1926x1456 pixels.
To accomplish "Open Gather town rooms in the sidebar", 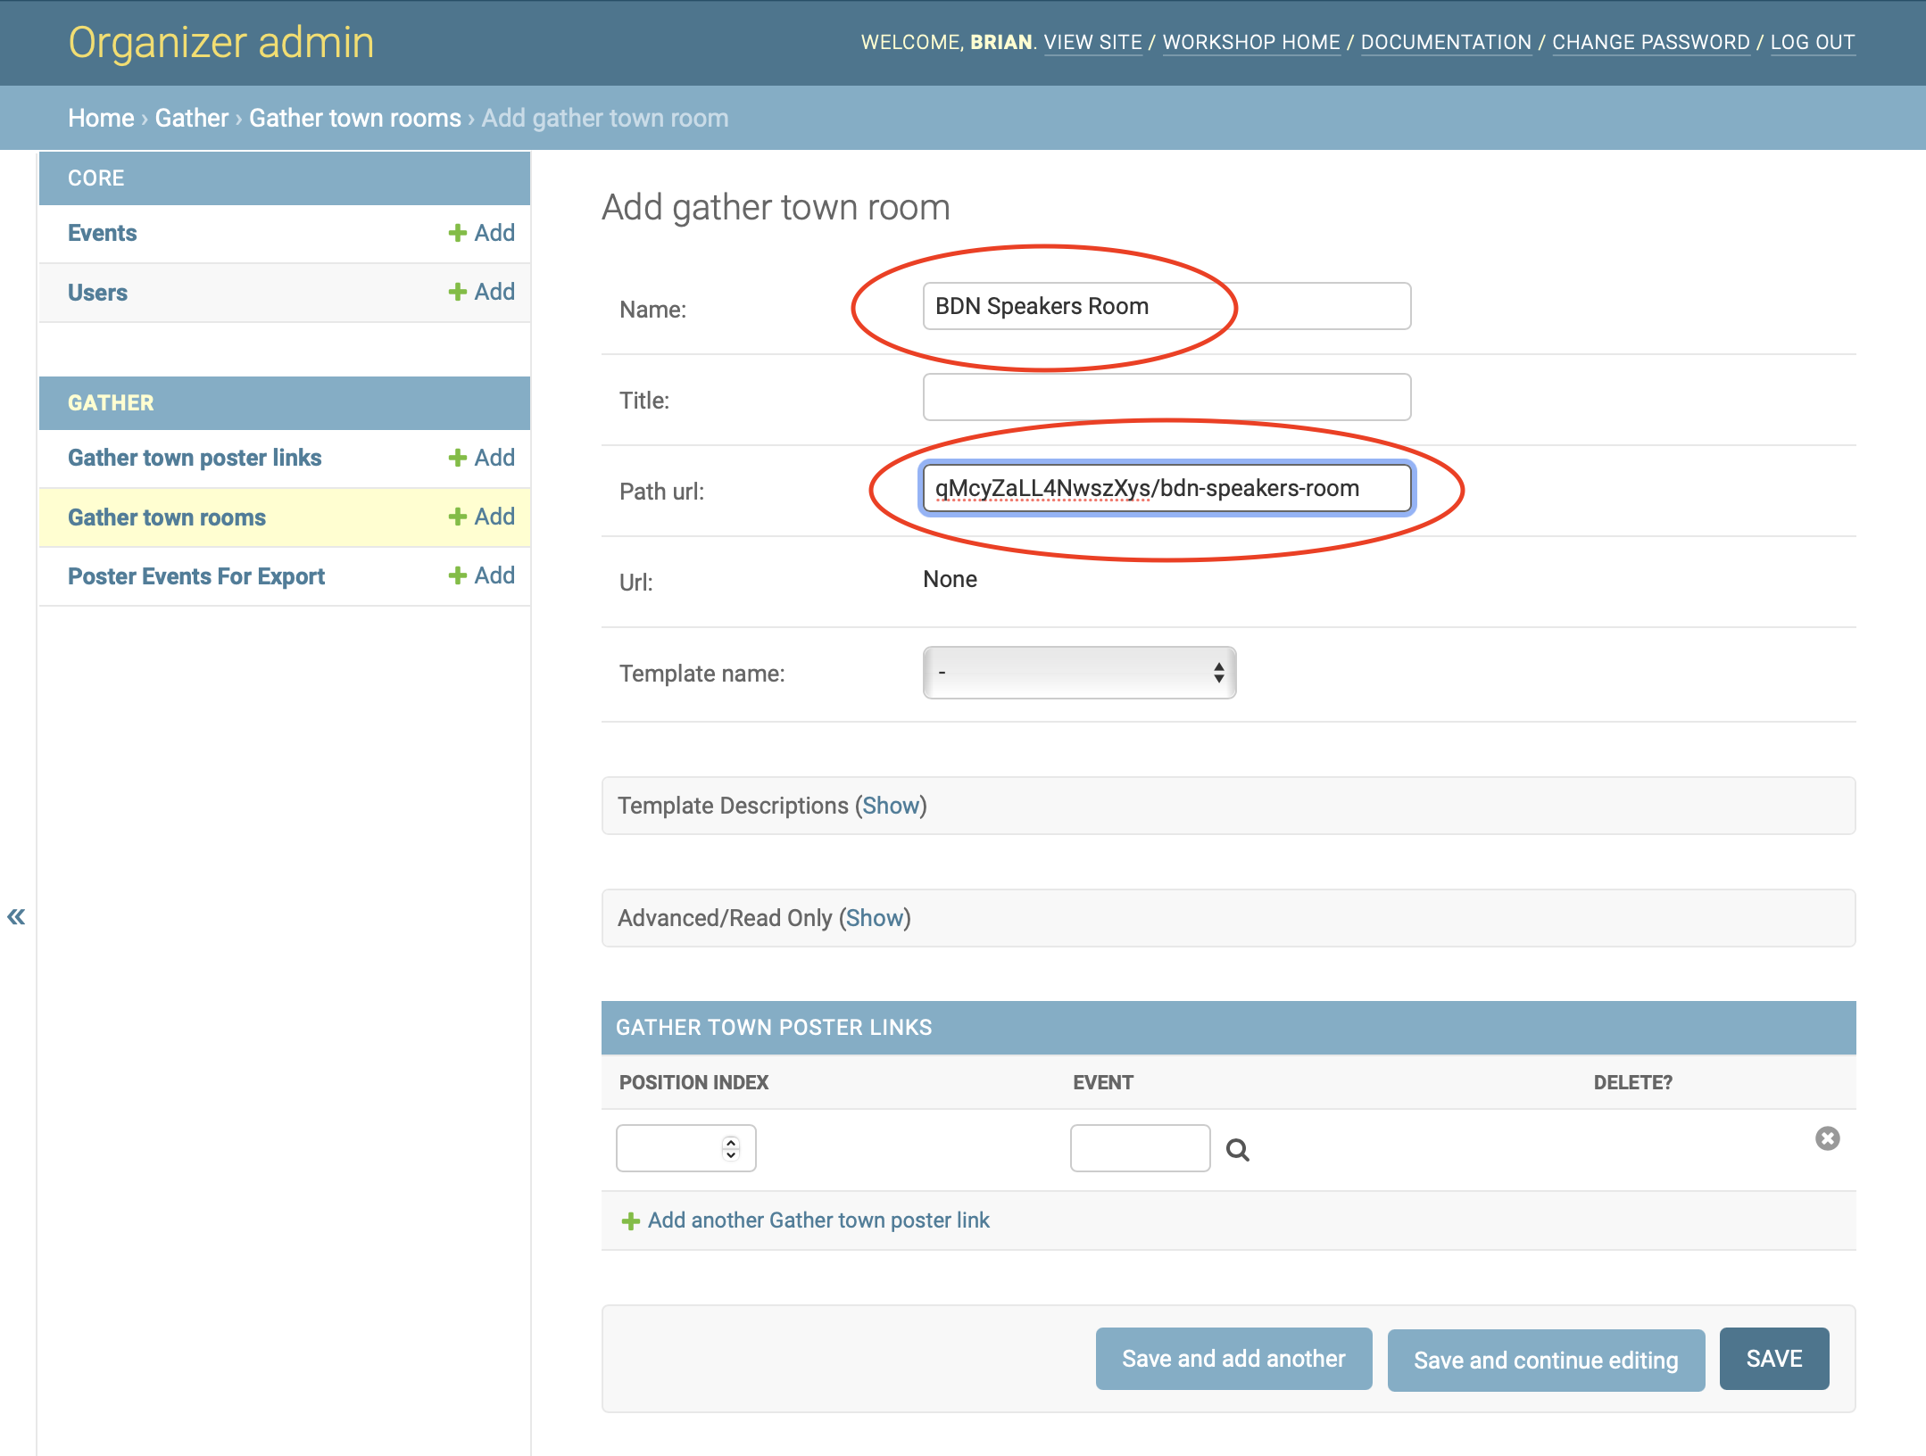I will point(167,517).
